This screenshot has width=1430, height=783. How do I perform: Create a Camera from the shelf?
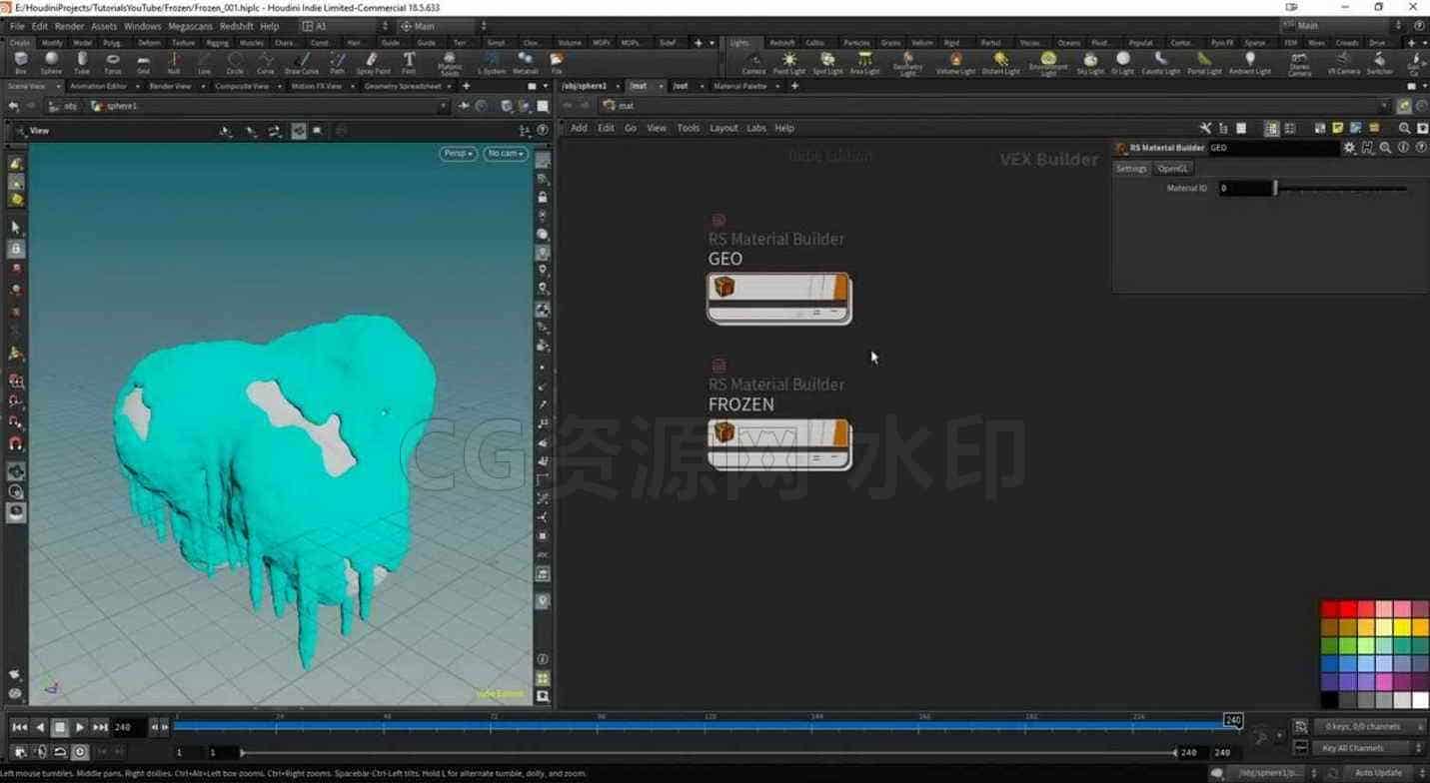coord(753,63)
